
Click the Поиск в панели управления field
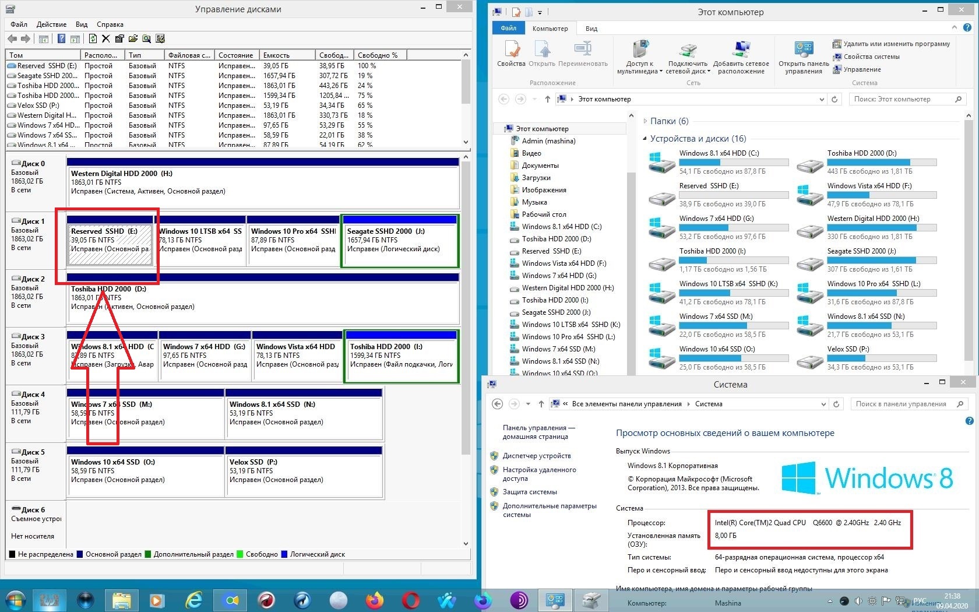point(908,404)
